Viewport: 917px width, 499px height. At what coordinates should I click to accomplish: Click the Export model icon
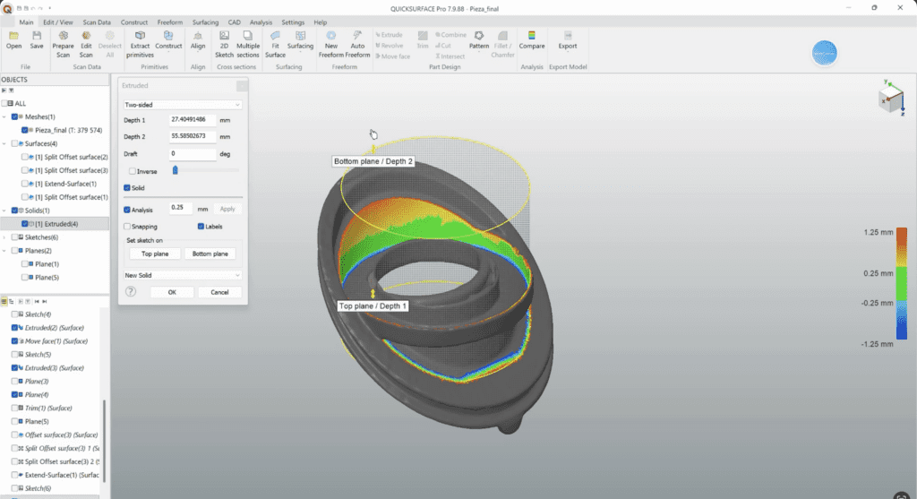point(568,36)
